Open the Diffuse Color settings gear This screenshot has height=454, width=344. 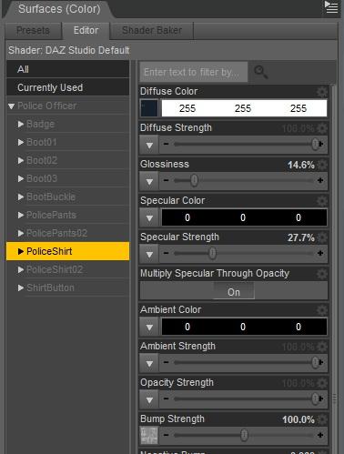322,92
